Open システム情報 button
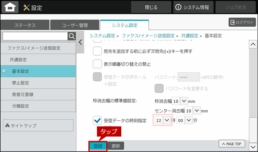Screen dimensions: 258x152 [193, 7]
